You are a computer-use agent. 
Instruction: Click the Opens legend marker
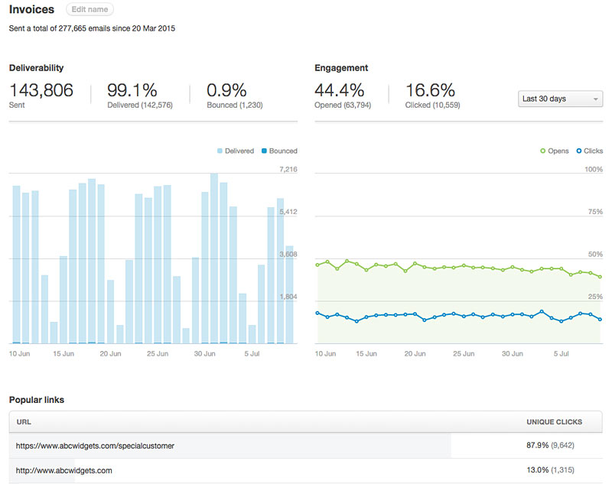543,151
